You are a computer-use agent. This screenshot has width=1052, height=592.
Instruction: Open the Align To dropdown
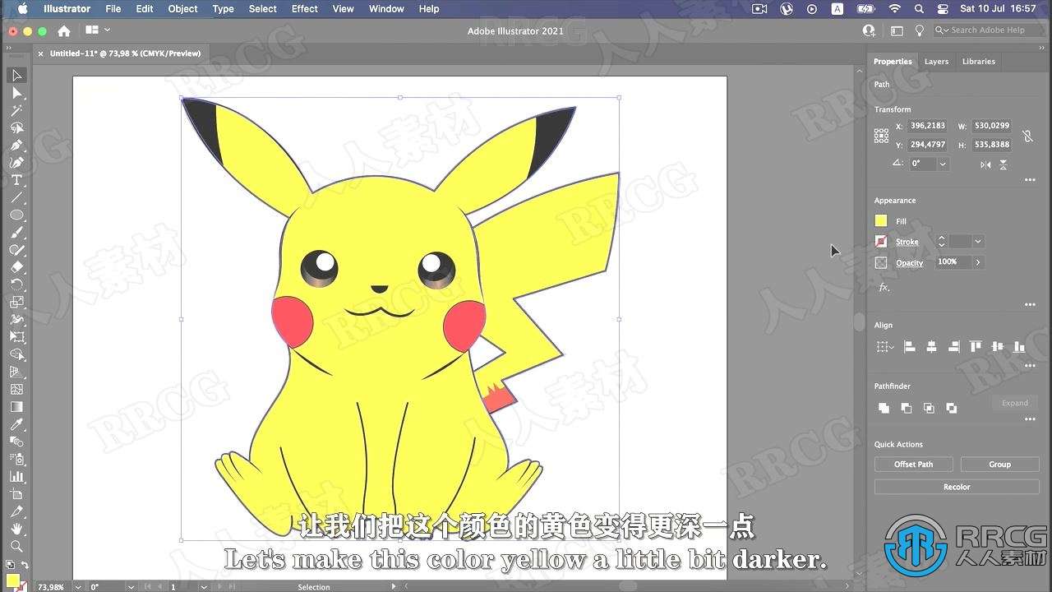pos(884,347)
